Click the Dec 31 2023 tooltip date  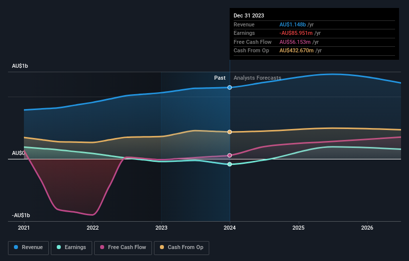click(x=249, y=15)
